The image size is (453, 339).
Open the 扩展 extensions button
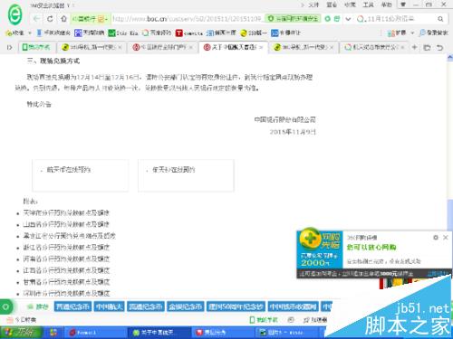[397, 33]
